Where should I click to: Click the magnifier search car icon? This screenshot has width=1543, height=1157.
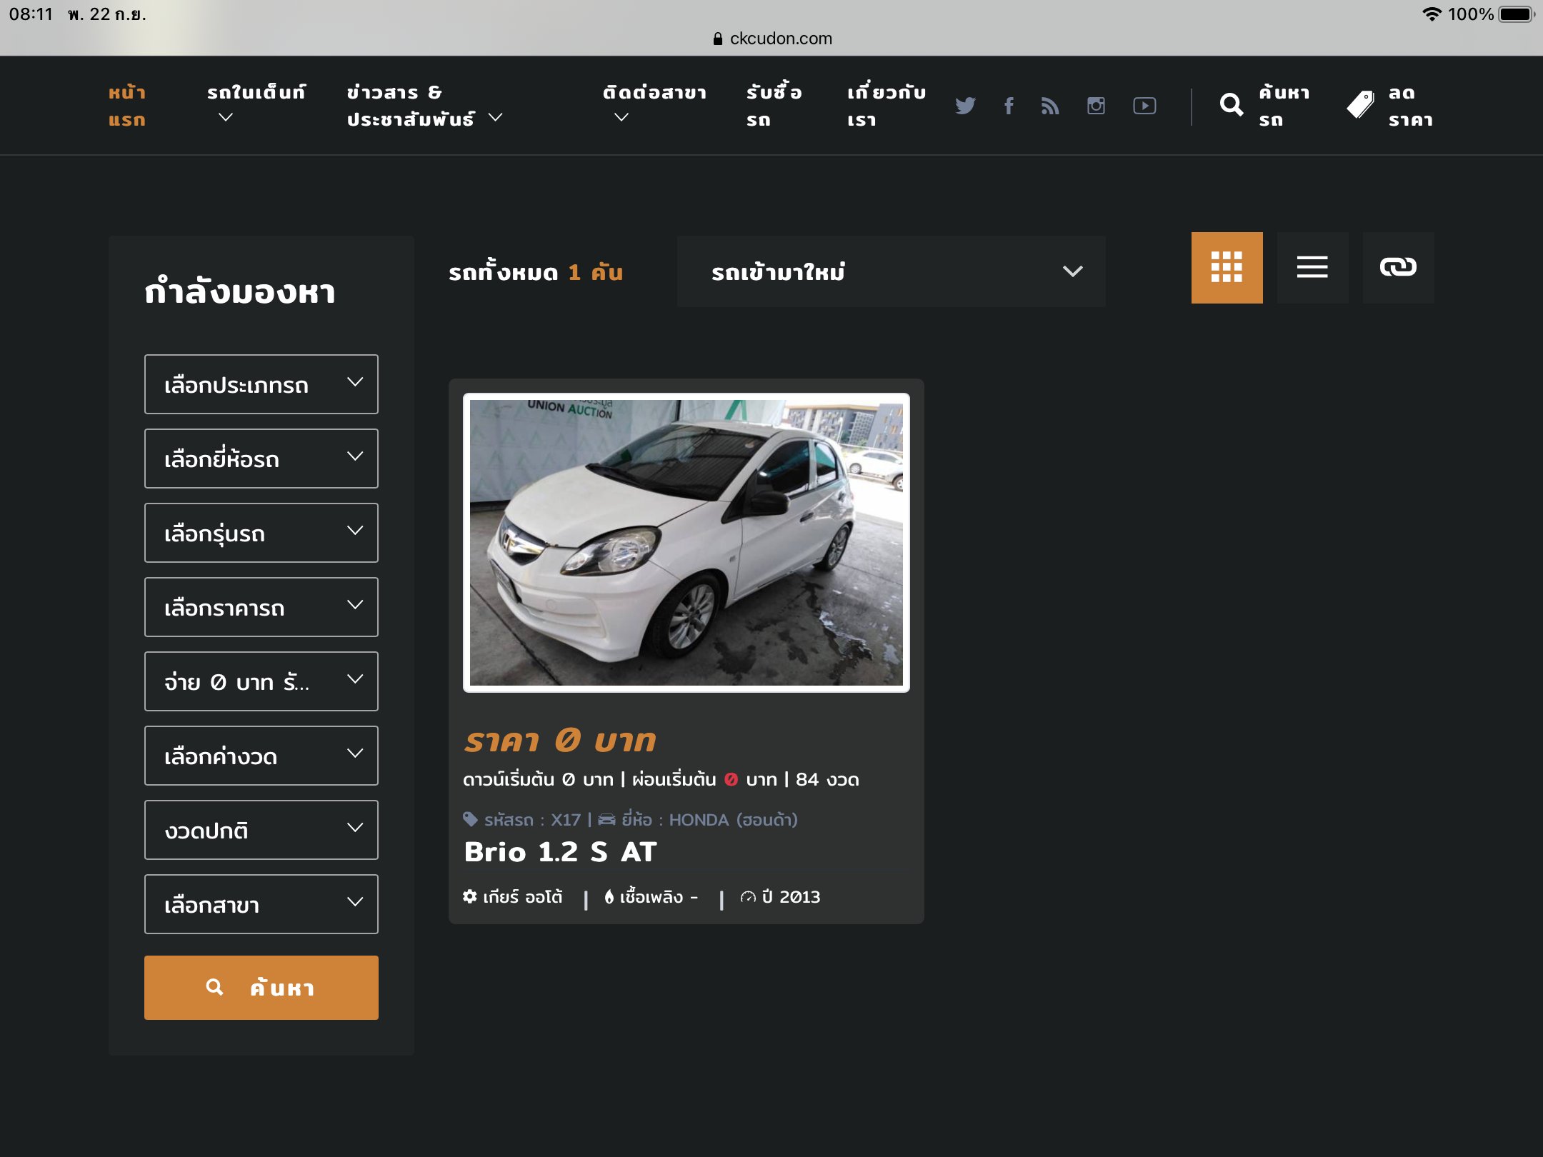point(1231,106)
